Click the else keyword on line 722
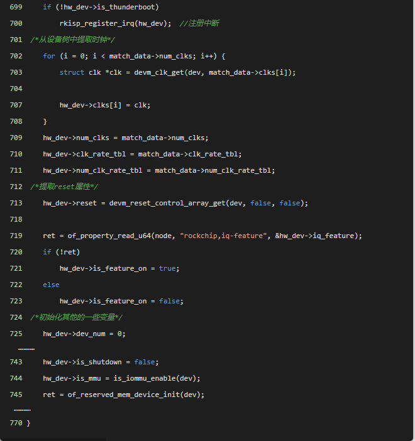 (x=51, y=285)
